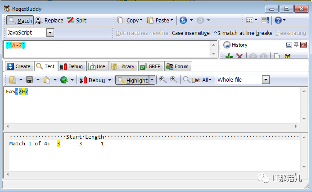The image size is (312, 192).
Task: Open the Undo history dropdown arrow
Action: 191,20
